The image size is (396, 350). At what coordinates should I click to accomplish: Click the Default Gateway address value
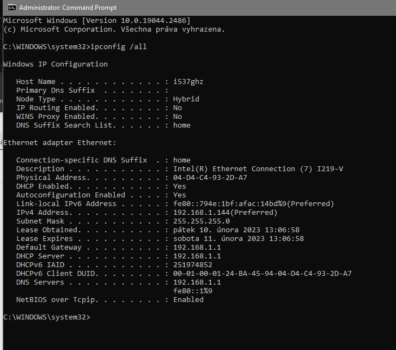197,248
